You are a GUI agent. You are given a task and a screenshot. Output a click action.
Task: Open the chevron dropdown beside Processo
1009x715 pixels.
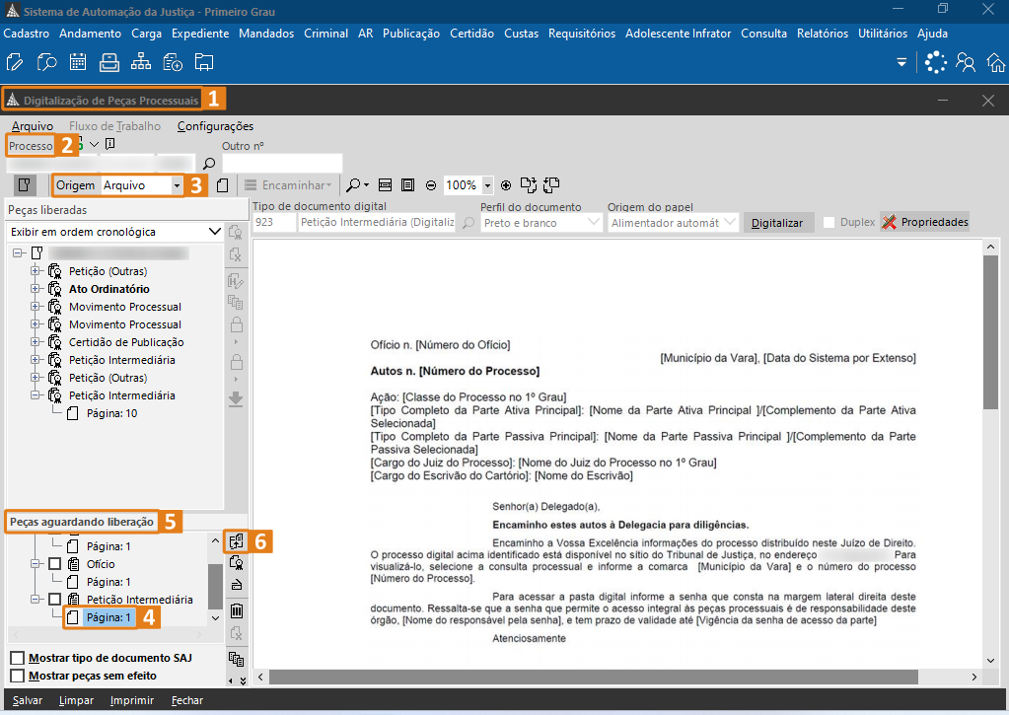click(x=94, y=144)
